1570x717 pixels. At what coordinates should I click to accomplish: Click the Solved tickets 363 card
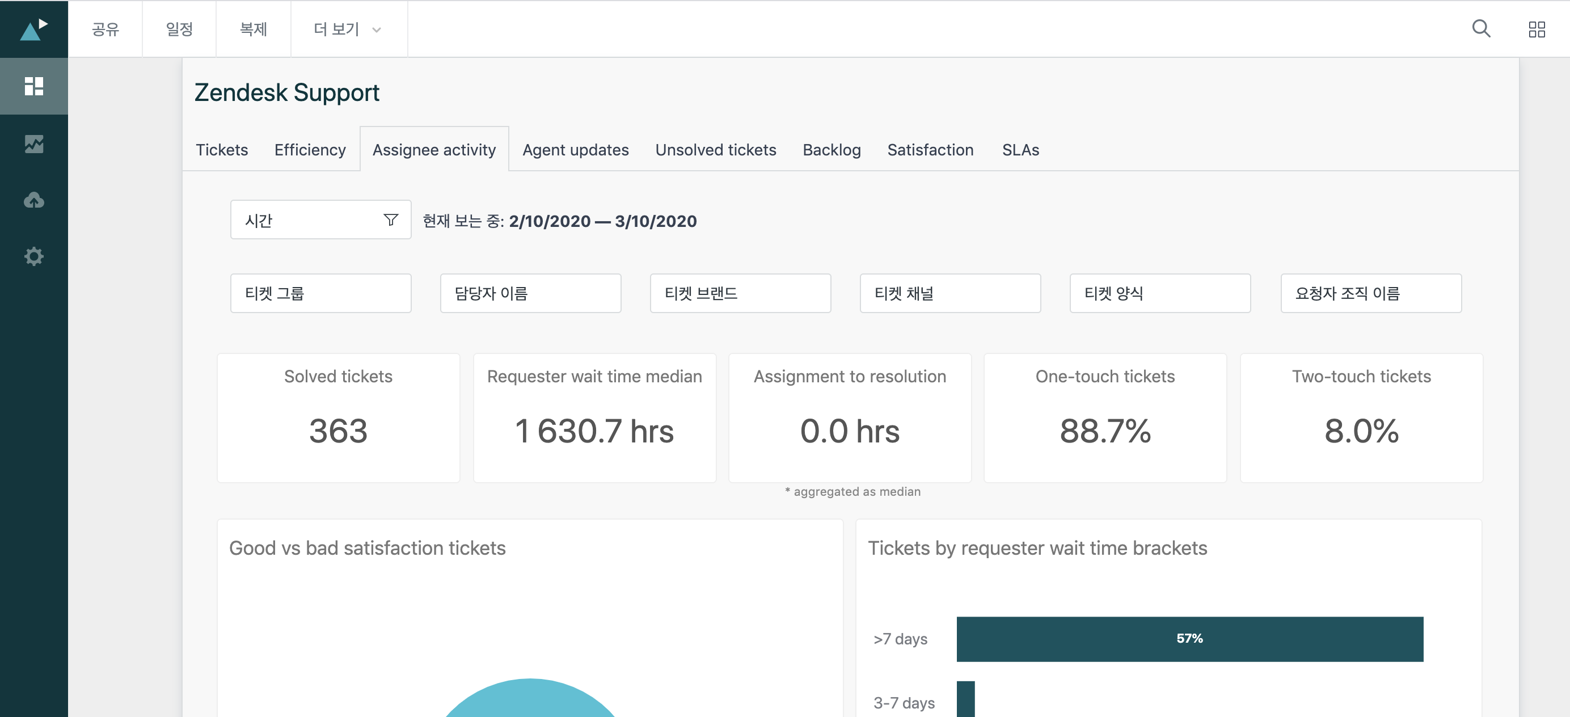[338, 418]
